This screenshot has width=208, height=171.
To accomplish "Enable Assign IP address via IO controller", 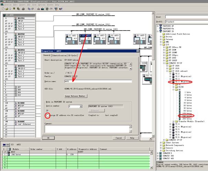I will (x=47, y=115).
